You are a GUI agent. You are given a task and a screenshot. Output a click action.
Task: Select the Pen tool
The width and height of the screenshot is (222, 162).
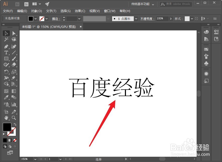6,46
